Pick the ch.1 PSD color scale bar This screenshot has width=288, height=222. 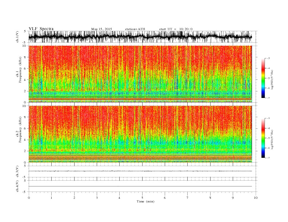(x=263, y=78)
